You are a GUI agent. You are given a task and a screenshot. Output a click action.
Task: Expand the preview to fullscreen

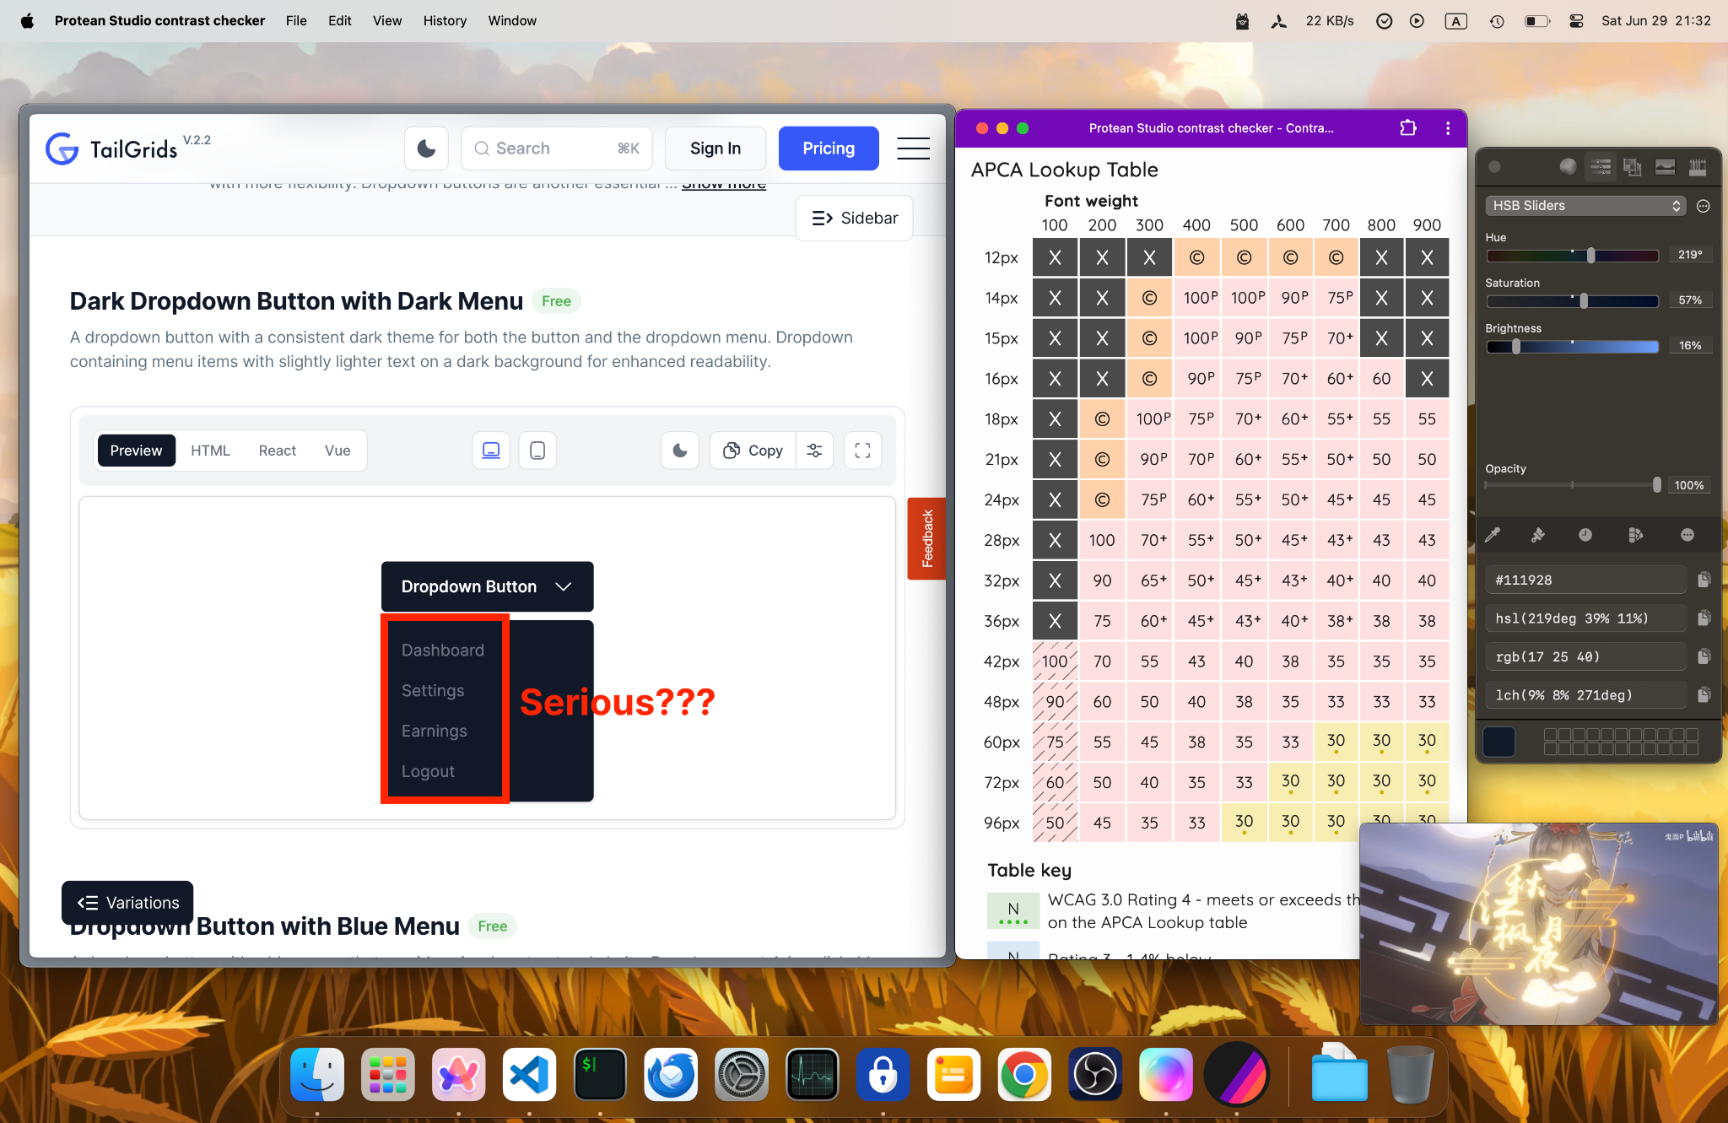862,450
